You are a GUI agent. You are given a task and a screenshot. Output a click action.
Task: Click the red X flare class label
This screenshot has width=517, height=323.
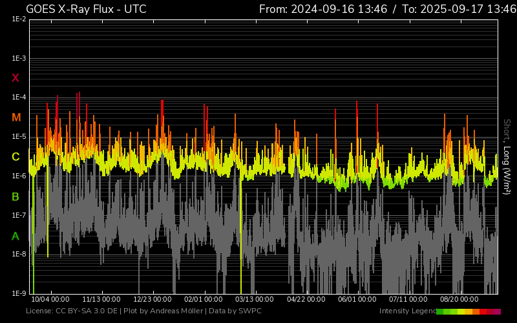(x=16, y=78)
